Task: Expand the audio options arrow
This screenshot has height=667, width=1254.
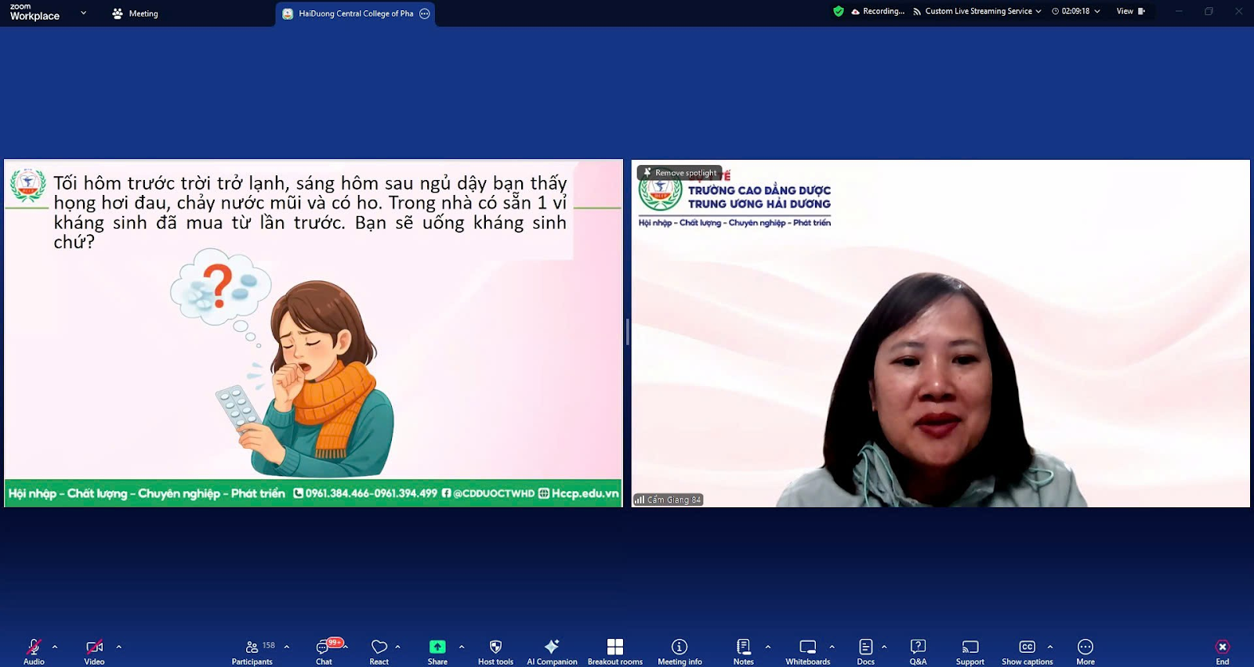Action: coord(55,647)
